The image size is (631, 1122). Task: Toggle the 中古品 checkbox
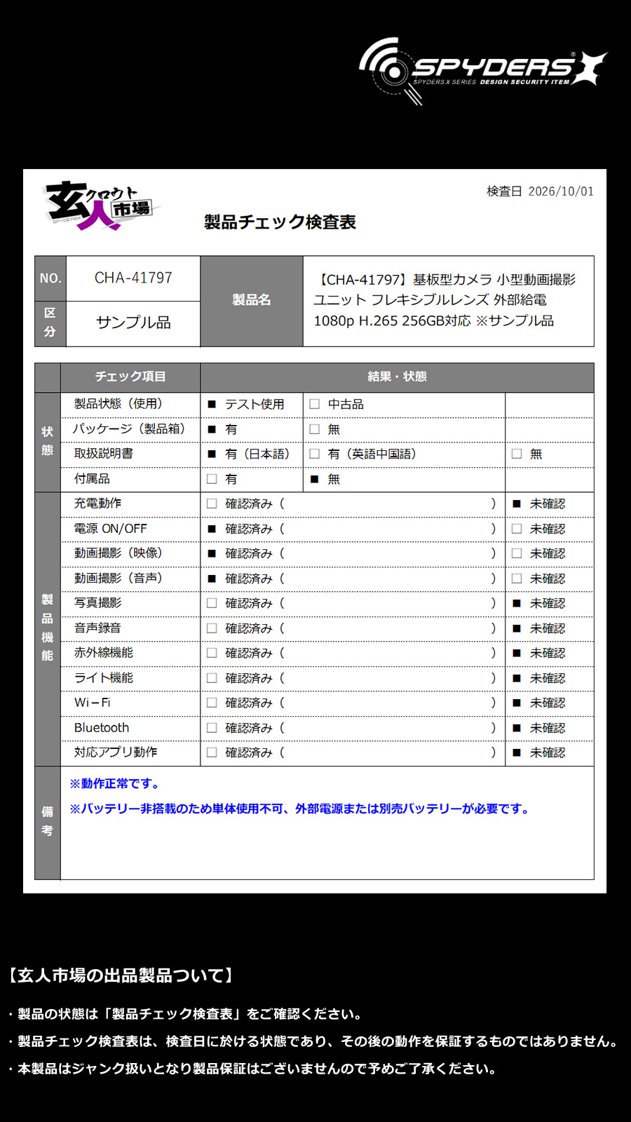314,405
